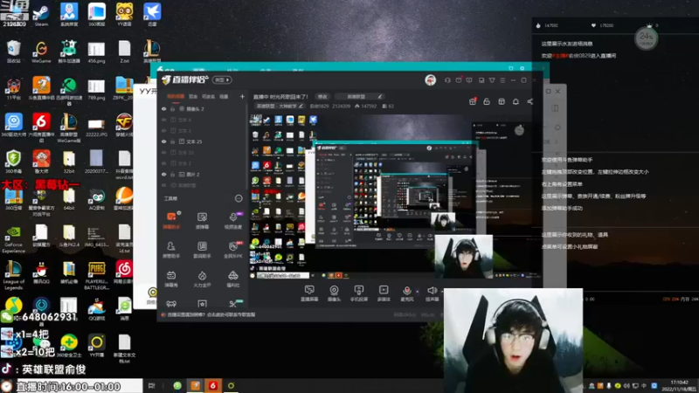Image resolution: width=699 pixels, height=393 pixels.
Task: Toggle visibility of 文本 23 source
Action: 164,152
